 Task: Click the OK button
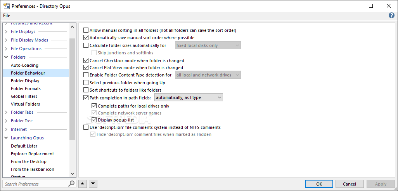click(319, 184)
